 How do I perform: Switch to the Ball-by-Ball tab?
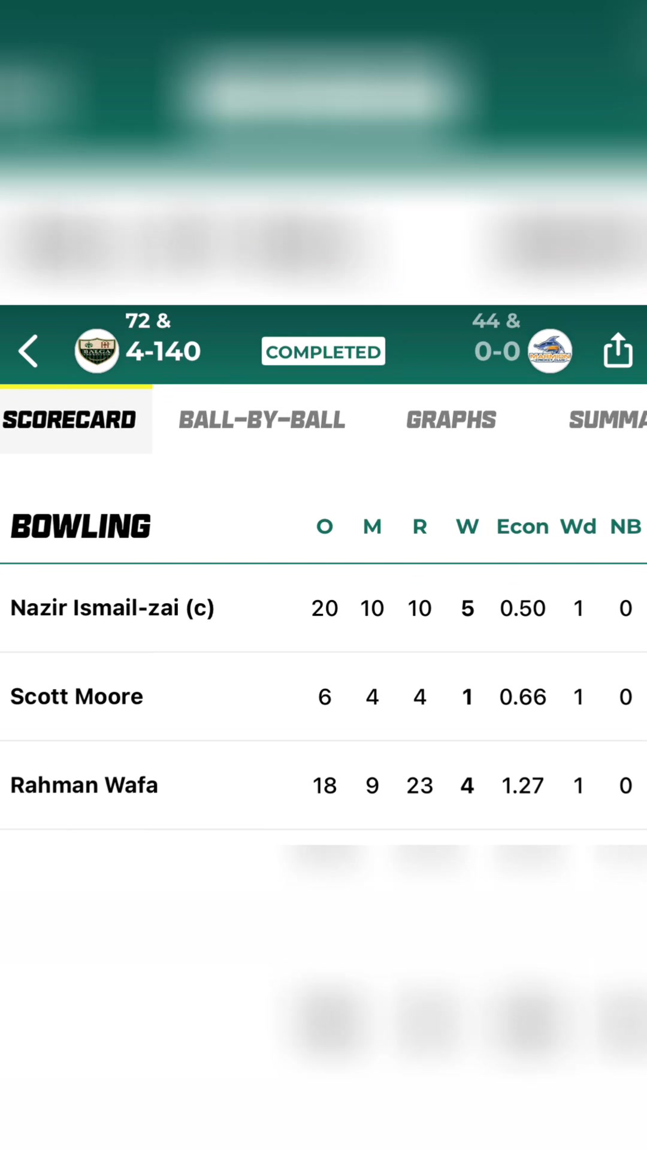(262, 420)
